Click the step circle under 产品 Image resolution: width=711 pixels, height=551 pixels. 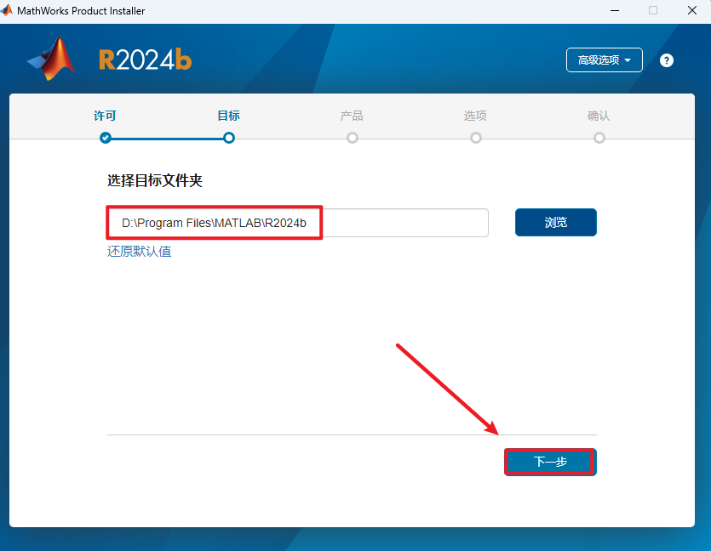[352, 137]
